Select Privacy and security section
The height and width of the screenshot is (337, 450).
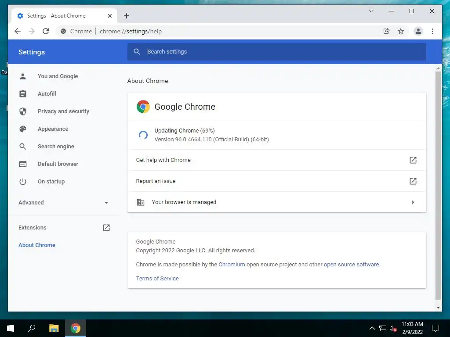click(x=63, y=111)
